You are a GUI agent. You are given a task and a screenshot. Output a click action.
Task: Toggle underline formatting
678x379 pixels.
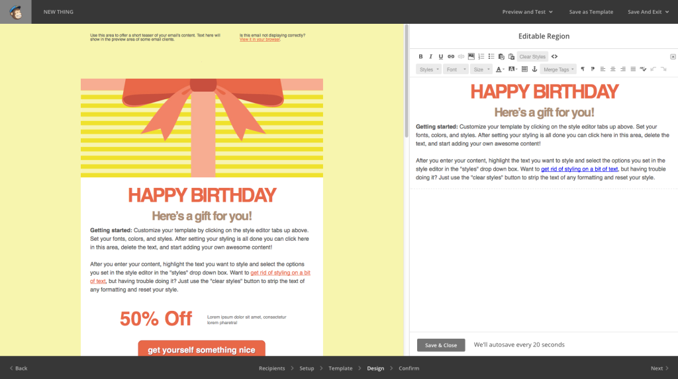440,57
